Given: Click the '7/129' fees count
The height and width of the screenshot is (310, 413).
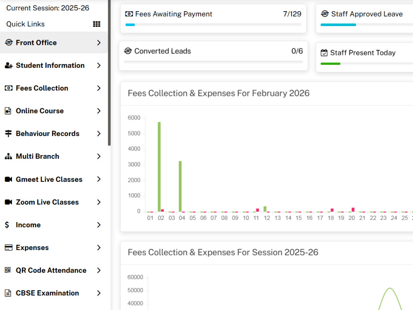Looking at the screenshot, I should pyautogui.click(x=292, y=14).
